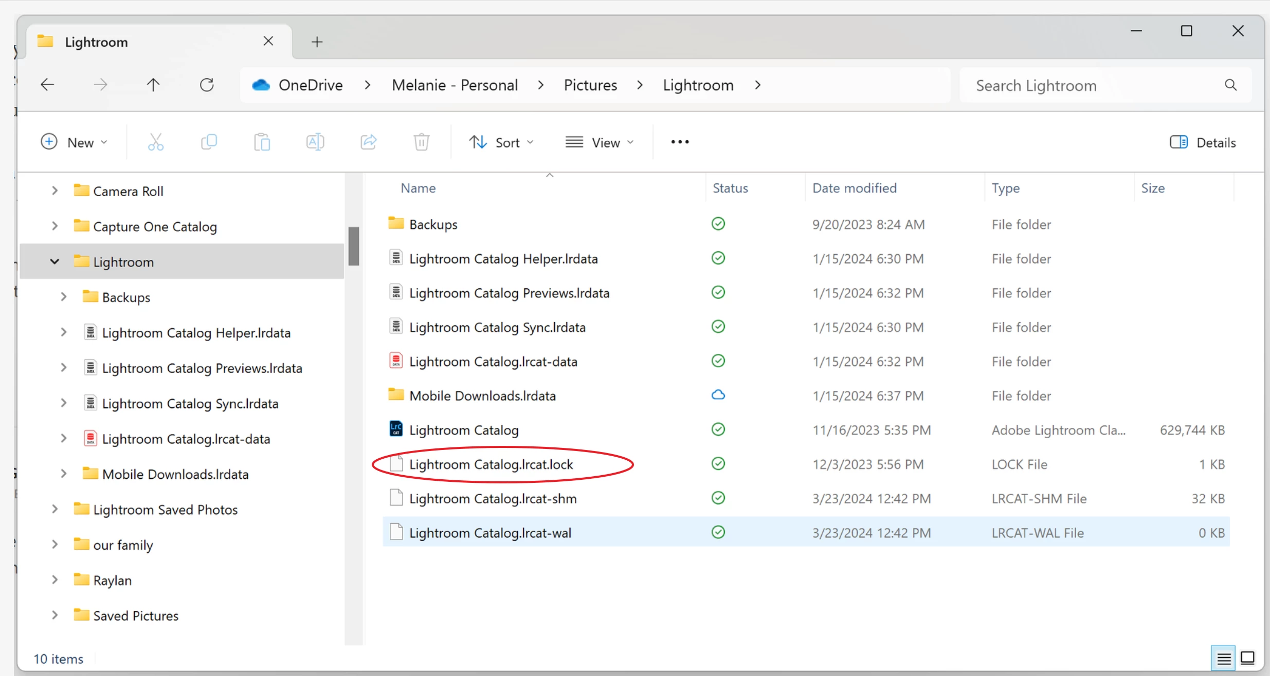Collapse the Lightroom folder in tree

[x=55, y=262]
